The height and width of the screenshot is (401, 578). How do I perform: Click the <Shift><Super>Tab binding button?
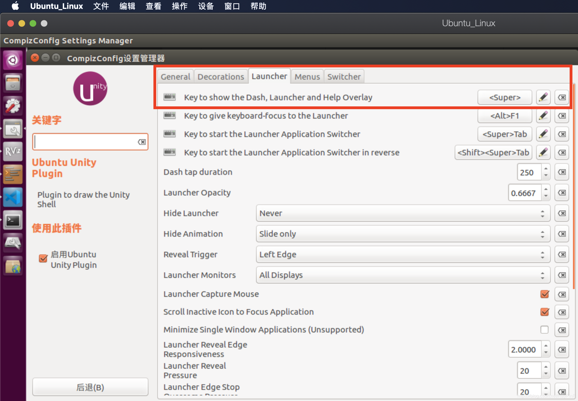click(493, 152)
